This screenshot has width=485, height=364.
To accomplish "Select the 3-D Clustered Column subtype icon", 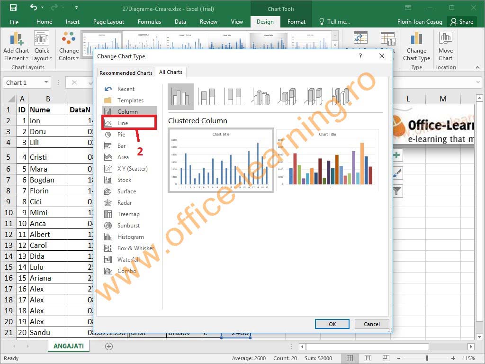I will (260, 97).
